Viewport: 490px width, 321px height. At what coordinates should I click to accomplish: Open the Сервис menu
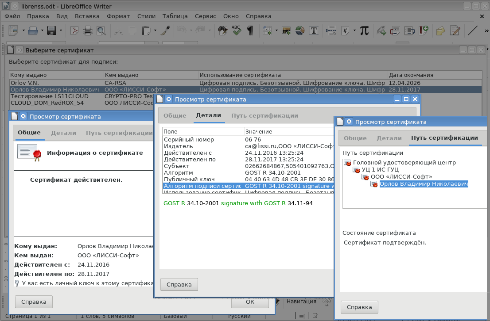point(205,16)
